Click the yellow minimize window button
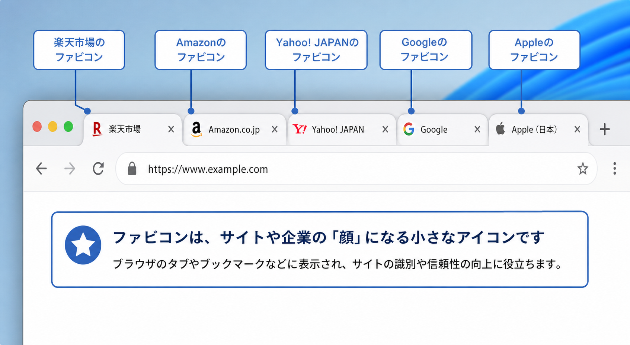The height and width of the screenshot is (345, 630). coord(52,127)
